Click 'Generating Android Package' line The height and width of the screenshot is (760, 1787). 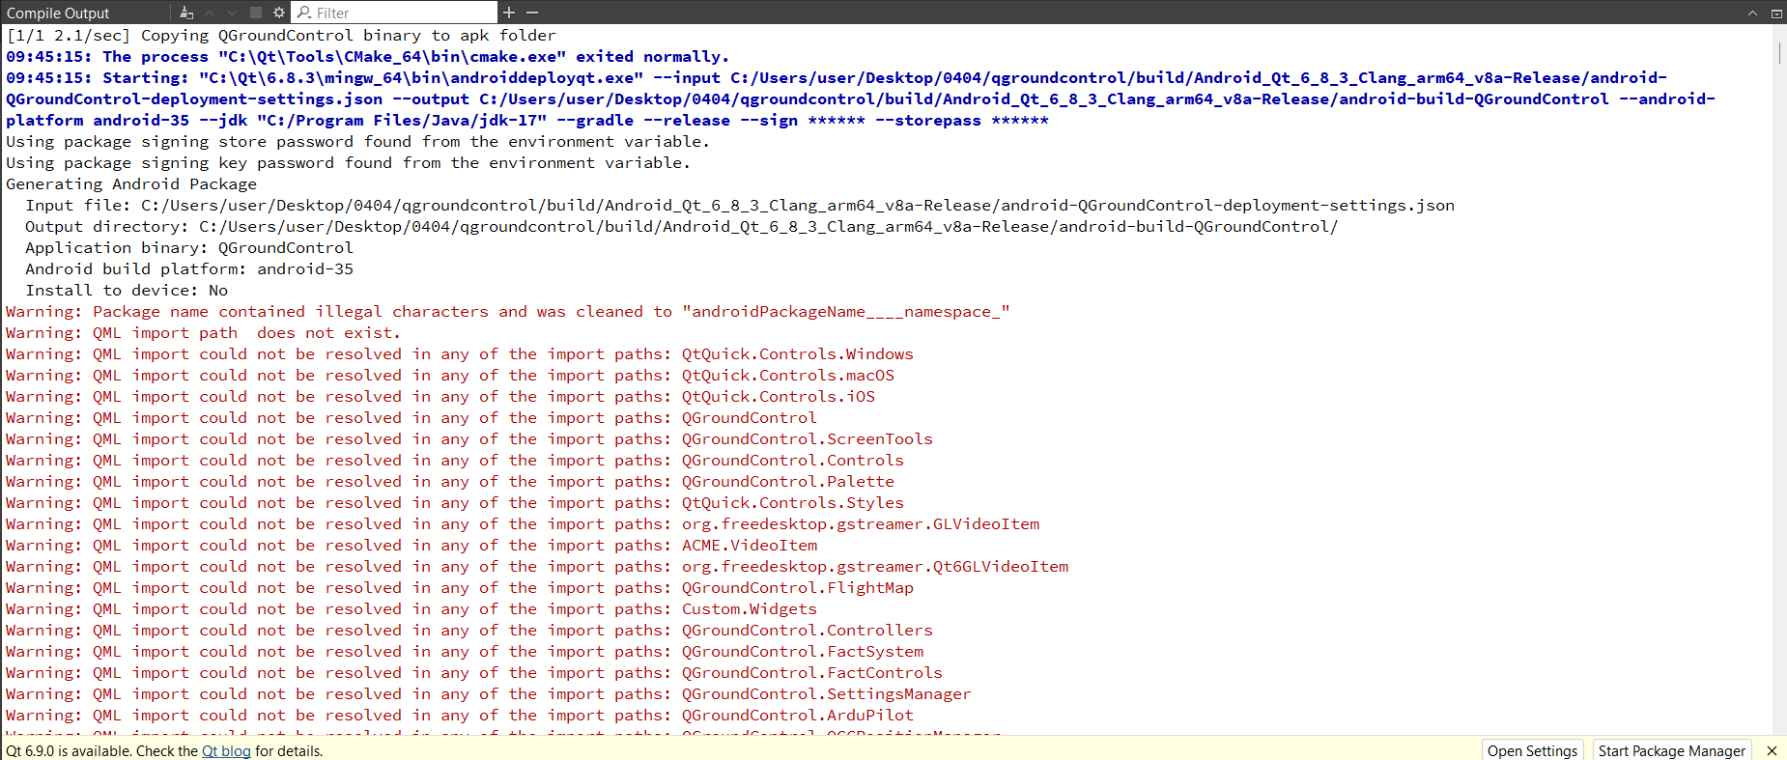click(131, 183)
